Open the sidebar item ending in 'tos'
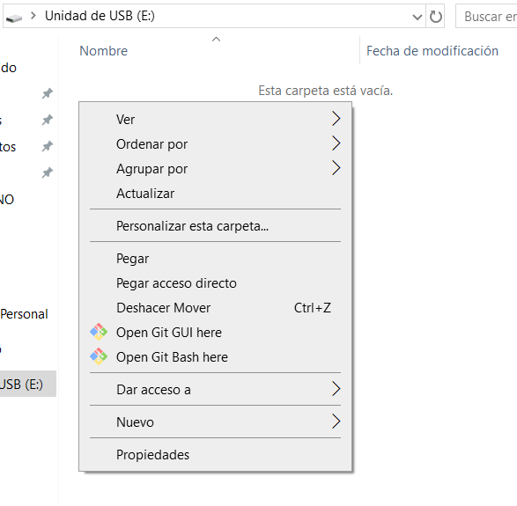The width and height of the screenshot is (517, 506). pyautogui.click(x=8, y=147)
